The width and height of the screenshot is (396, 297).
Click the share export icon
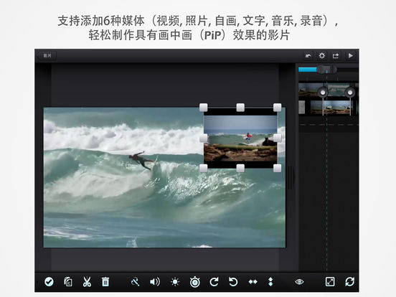click(336, 55)
